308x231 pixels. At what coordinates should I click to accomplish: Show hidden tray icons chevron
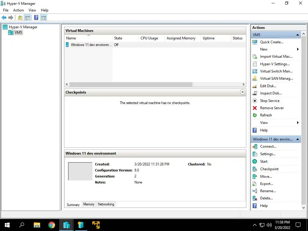[254, 225]
